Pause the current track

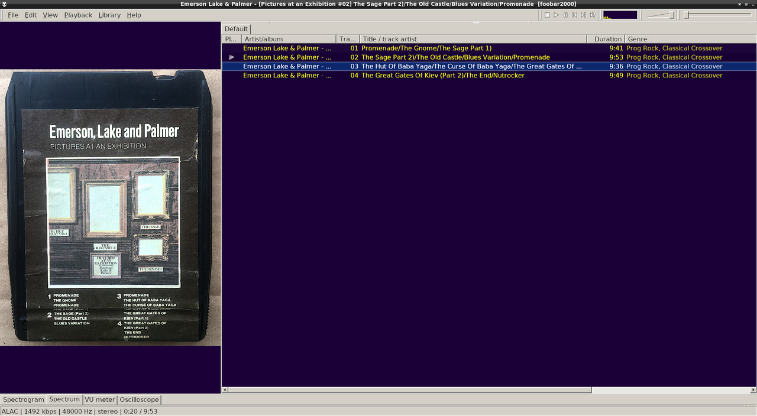tap(565, 15)
